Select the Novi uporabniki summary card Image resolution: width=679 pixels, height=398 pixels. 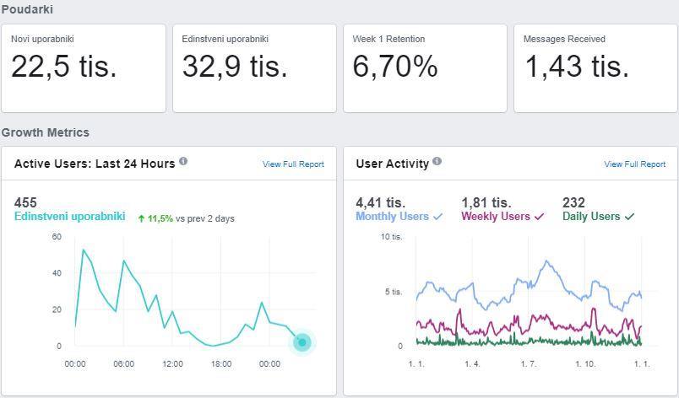click(84, 68)
